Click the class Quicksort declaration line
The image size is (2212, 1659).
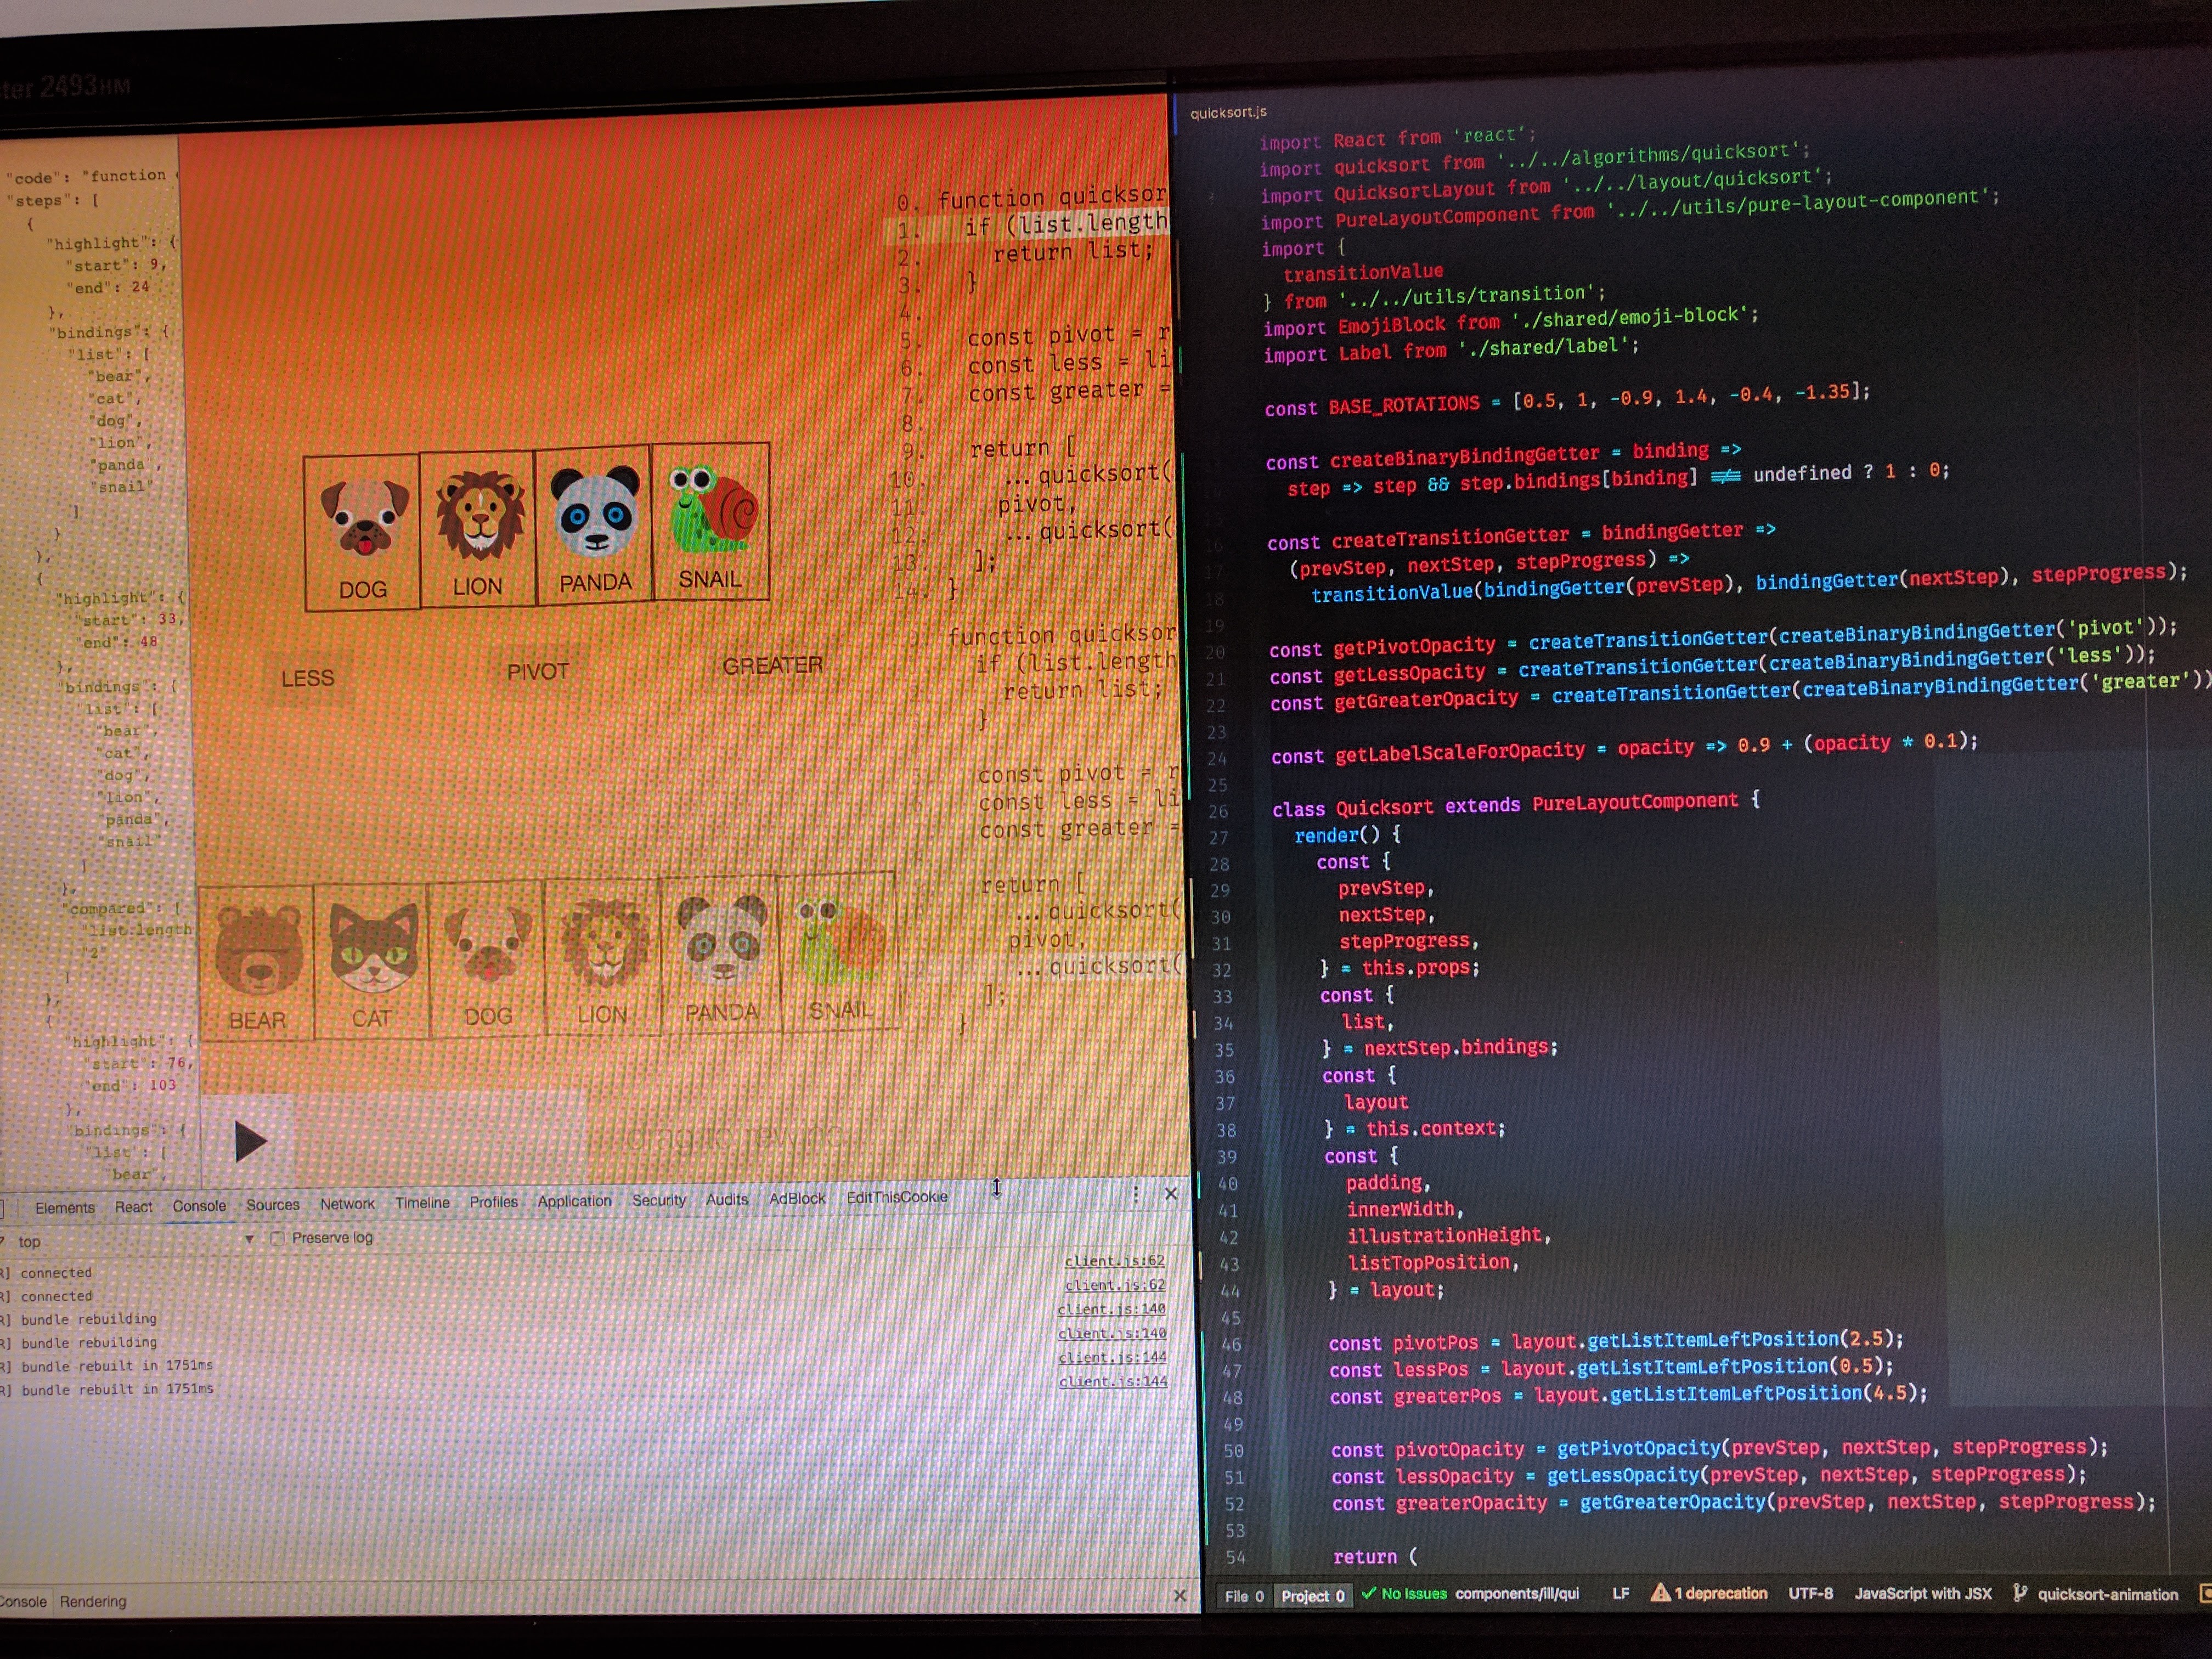1515,804
